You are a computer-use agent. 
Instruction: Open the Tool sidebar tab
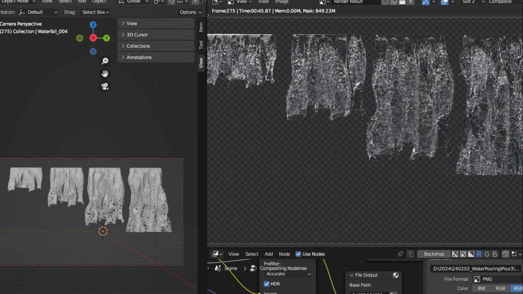pos(201,45)
